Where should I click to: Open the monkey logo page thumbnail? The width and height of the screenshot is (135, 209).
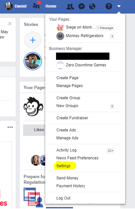point(33,106)
